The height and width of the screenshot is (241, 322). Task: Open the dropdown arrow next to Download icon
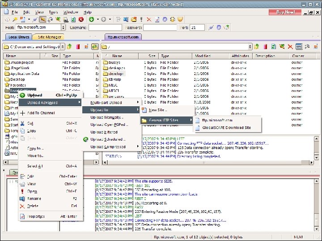coord(98,20)
